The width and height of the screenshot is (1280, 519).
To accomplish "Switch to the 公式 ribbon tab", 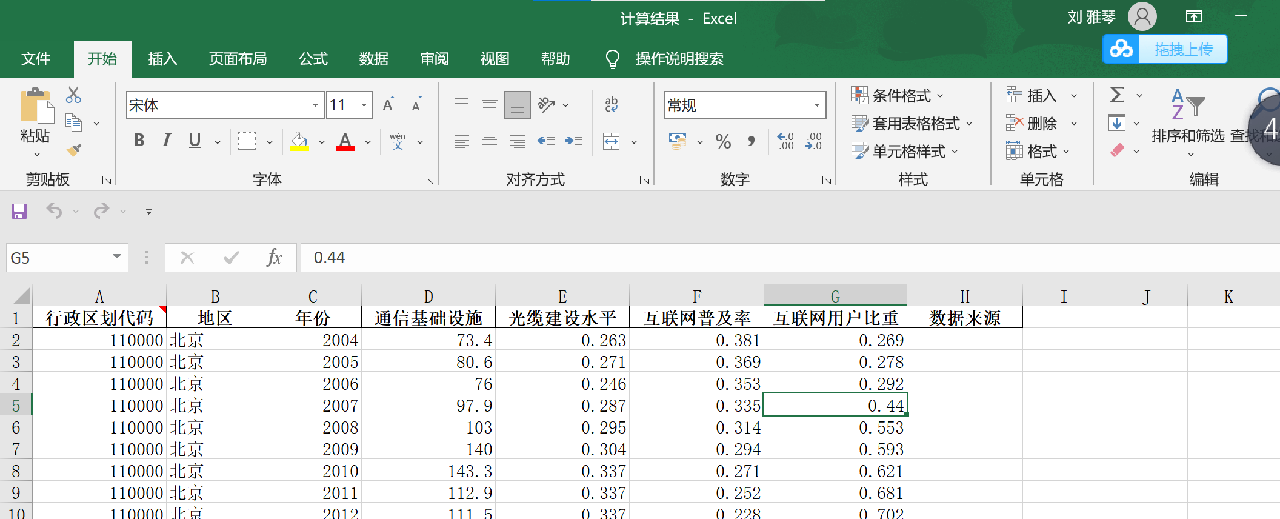I will [x=313, y=59].
